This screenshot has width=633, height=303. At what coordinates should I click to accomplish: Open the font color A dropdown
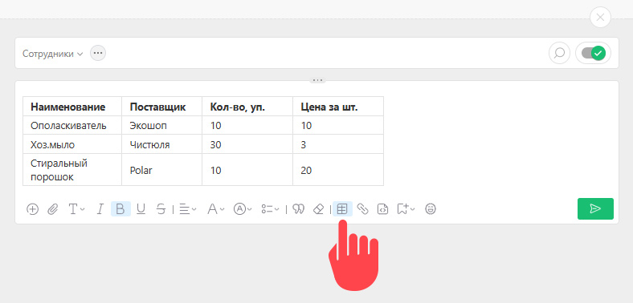tap(215, 209)
